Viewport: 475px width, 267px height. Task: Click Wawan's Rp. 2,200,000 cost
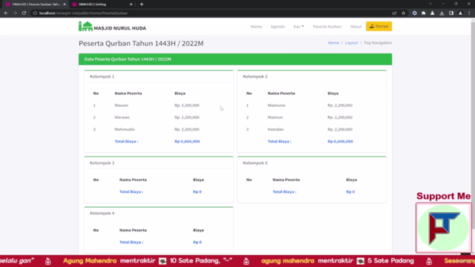coord(186,105)
